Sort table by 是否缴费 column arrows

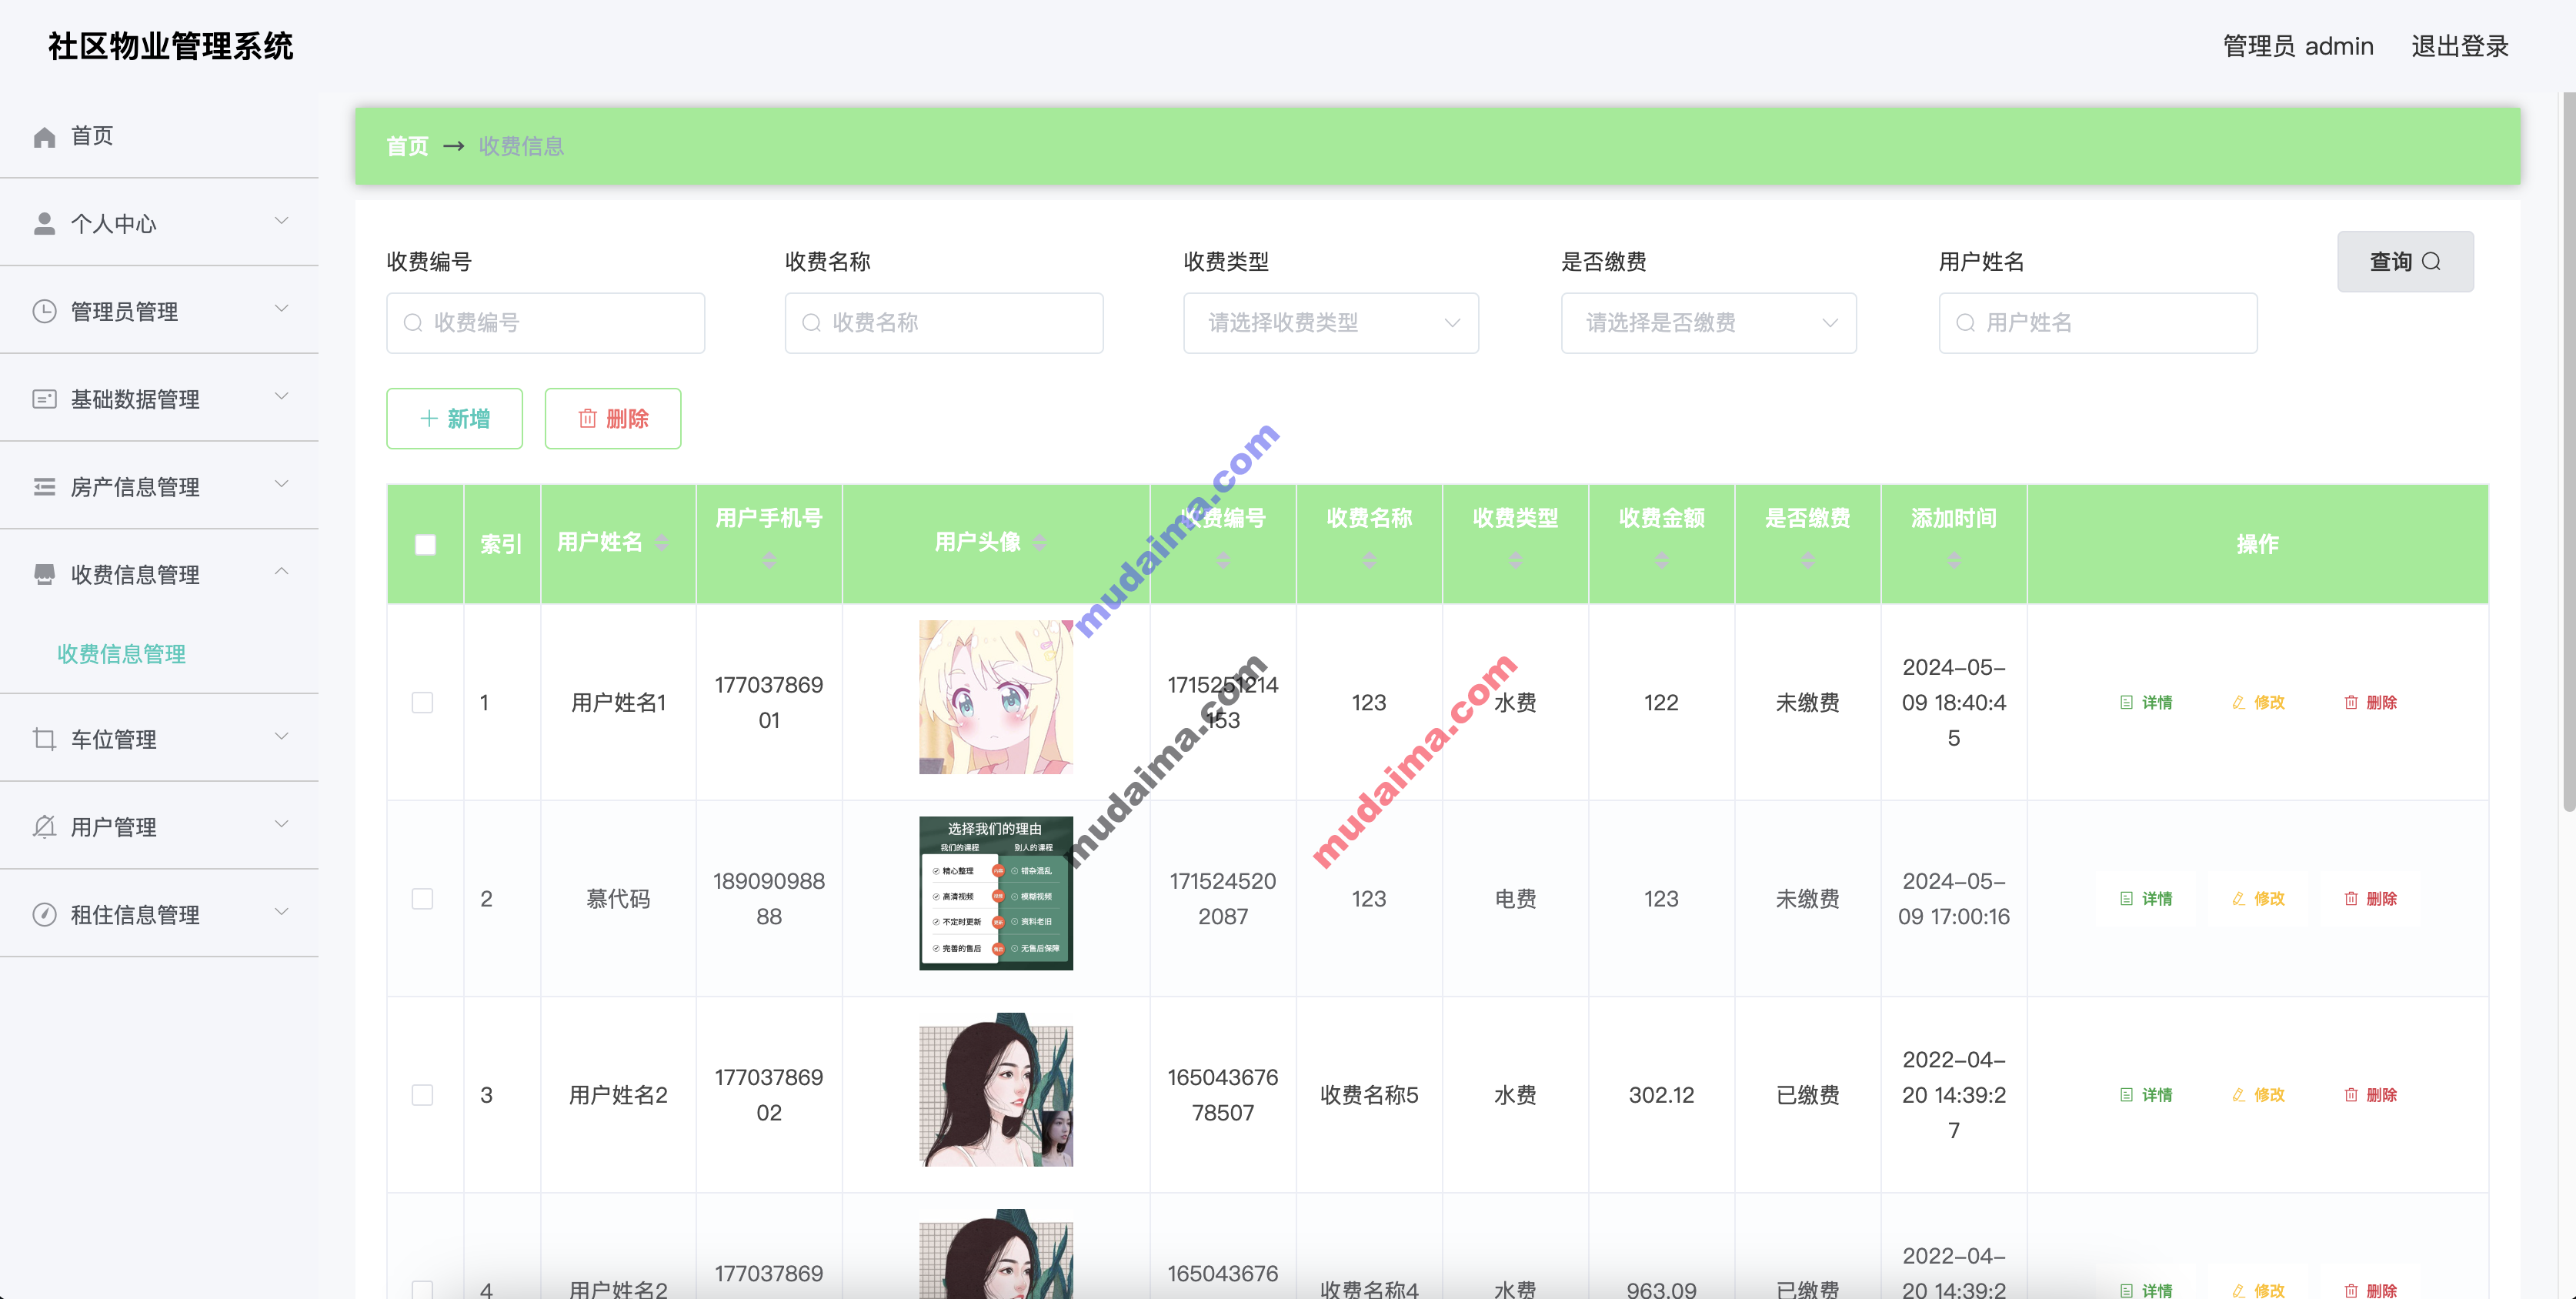tap(1807, 560)
